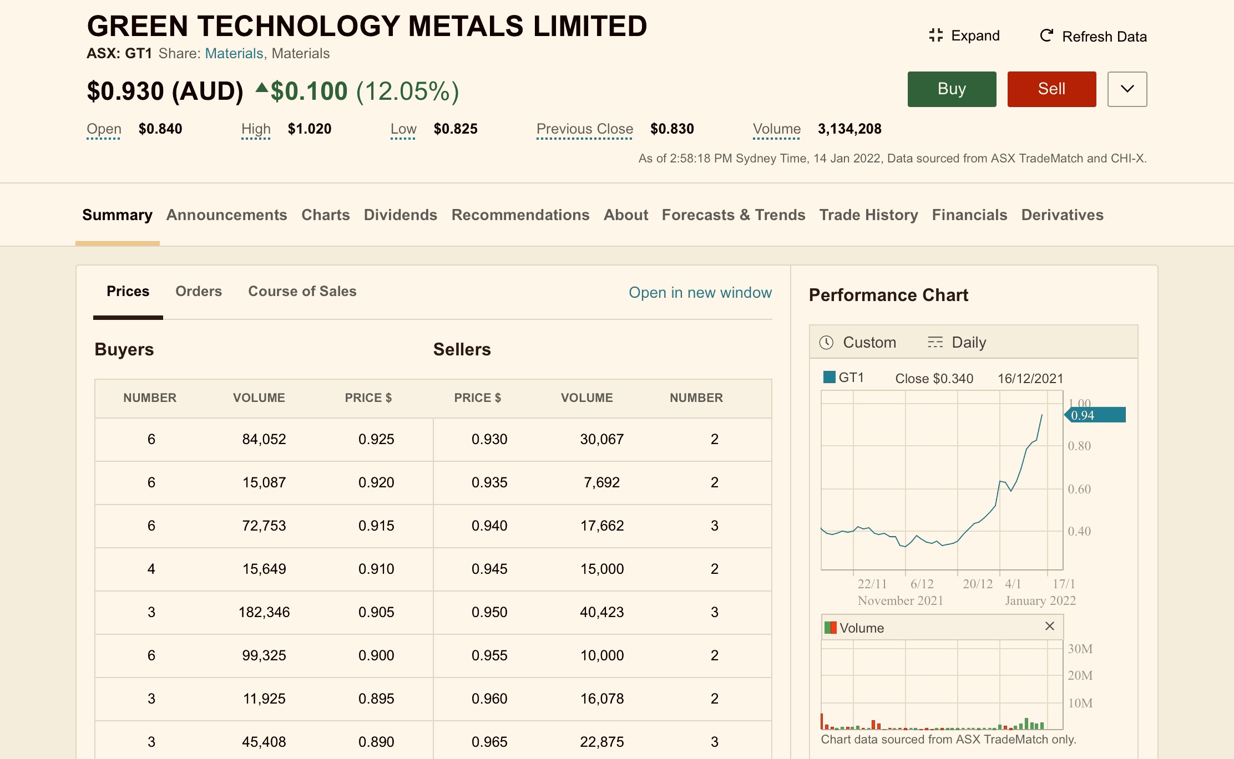This screenshot has height=759, width=1234.
Task: Click the green Buy button
Action: [952, 89]
